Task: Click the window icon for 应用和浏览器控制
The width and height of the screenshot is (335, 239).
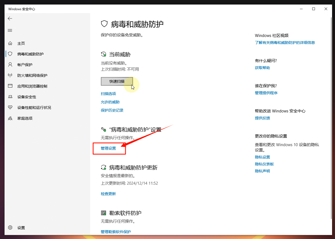Action: point(10,86)
